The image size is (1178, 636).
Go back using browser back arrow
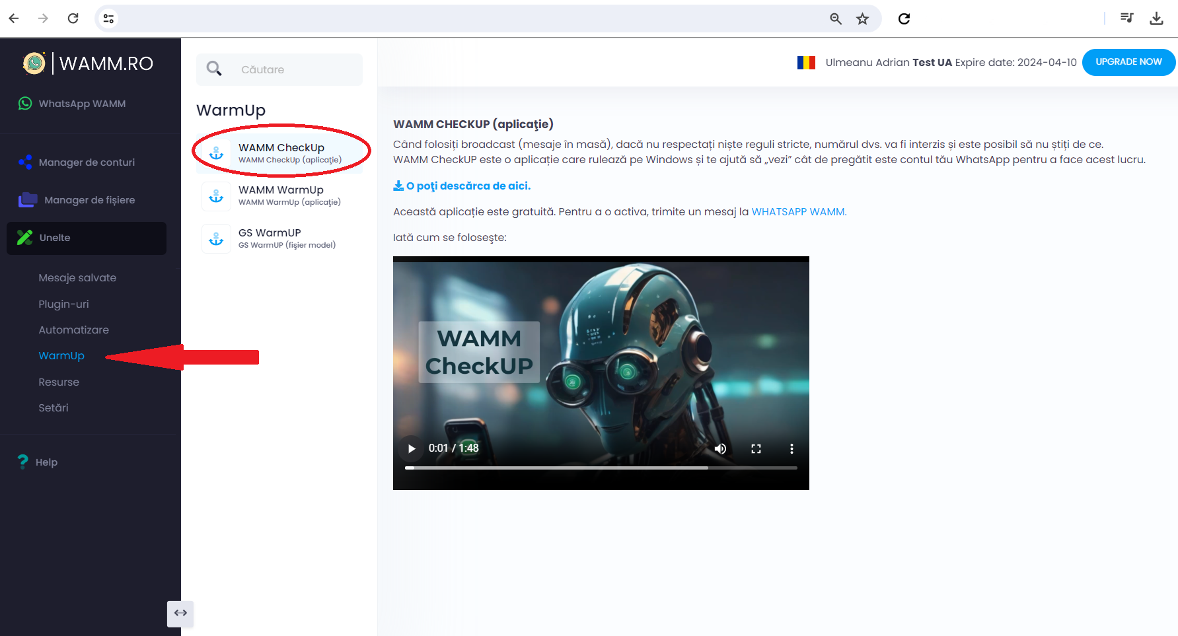tap(14, 18)
